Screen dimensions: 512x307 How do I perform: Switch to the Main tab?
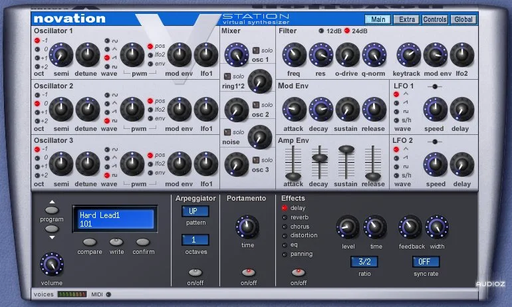pos(378,19)
